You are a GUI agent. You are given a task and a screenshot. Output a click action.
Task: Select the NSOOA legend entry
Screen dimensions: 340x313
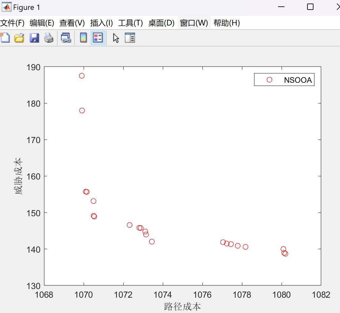[298, 80]
